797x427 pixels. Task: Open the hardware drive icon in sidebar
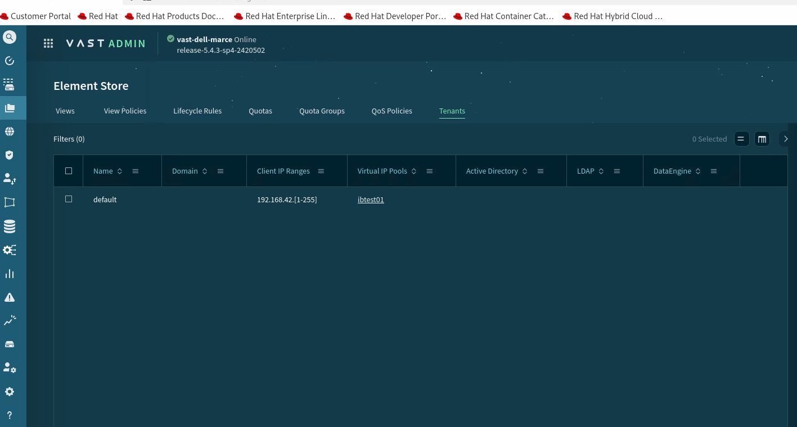tap(10, 344)
